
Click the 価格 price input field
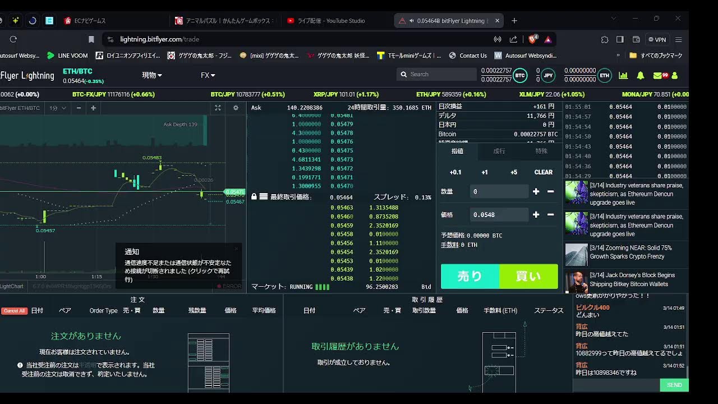coord(499,214)
